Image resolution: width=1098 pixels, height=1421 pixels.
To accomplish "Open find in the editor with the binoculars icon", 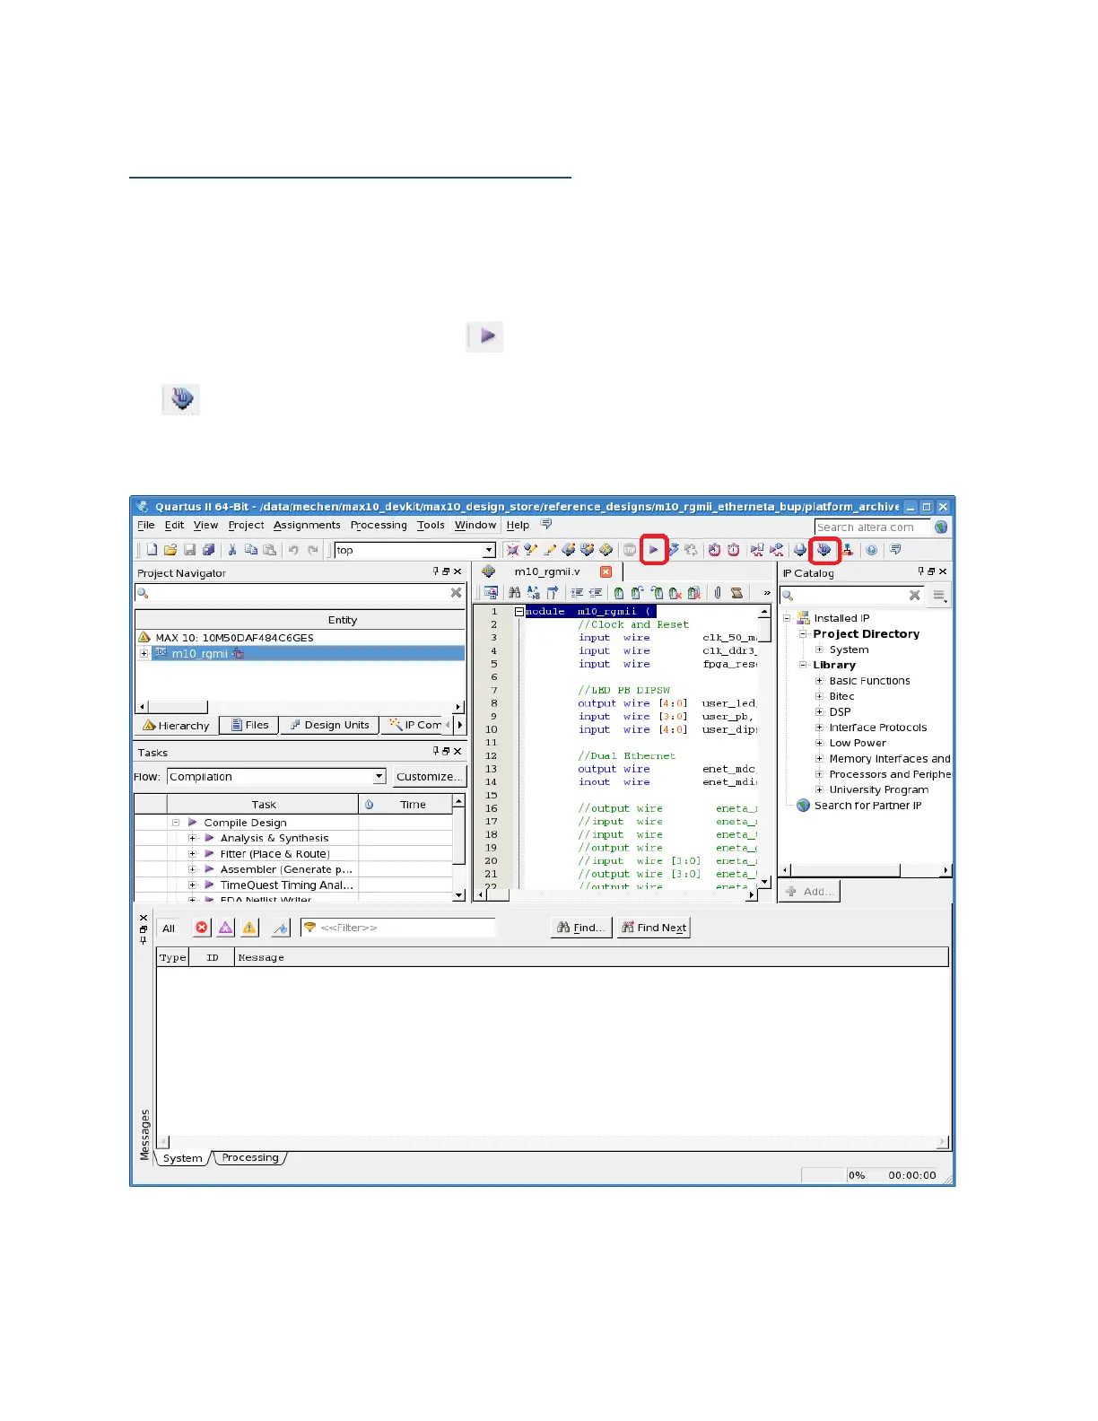I will [514, 592].
